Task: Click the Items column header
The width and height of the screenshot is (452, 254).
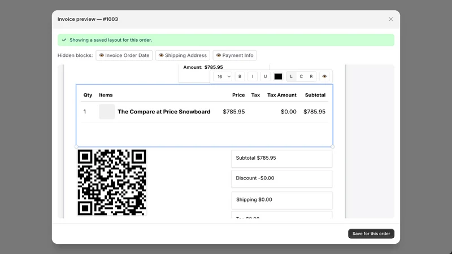Action: pos(106,95)
